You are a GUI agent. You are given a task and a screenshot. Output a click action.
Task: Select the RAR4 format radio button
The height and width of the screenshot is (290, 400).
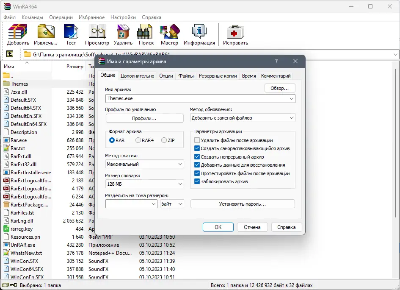pyautogui.click(x=138, y=140)
